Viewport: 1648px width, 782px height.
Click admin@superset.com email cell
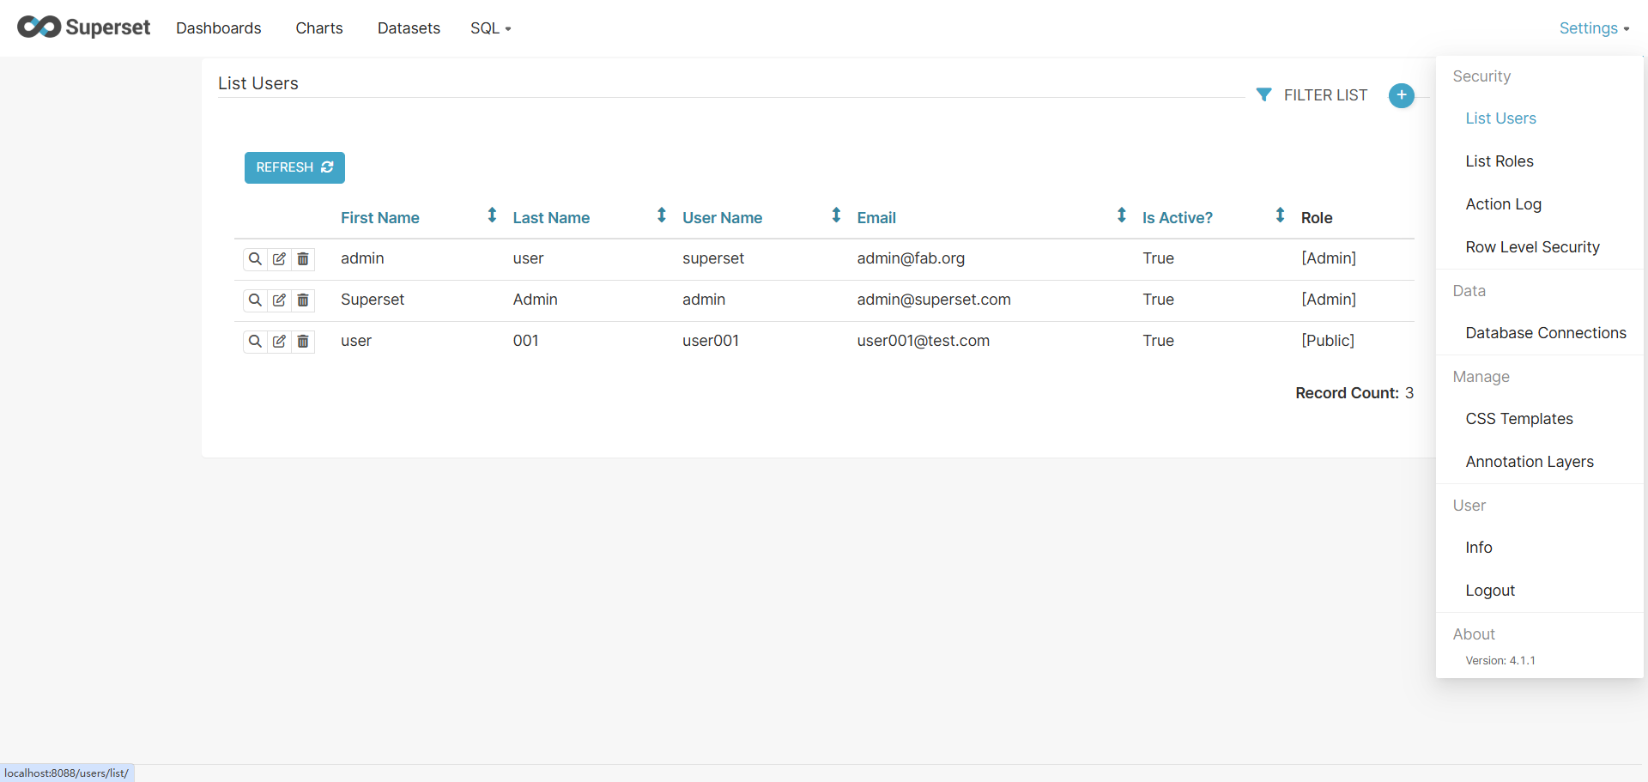pos(934,300)
